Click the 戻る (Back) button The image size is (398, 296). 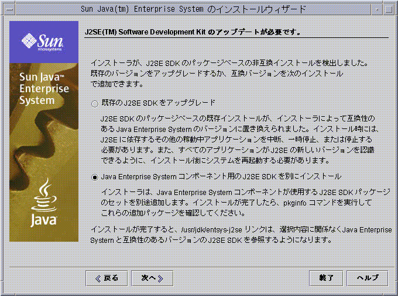[x=107, y=278]
